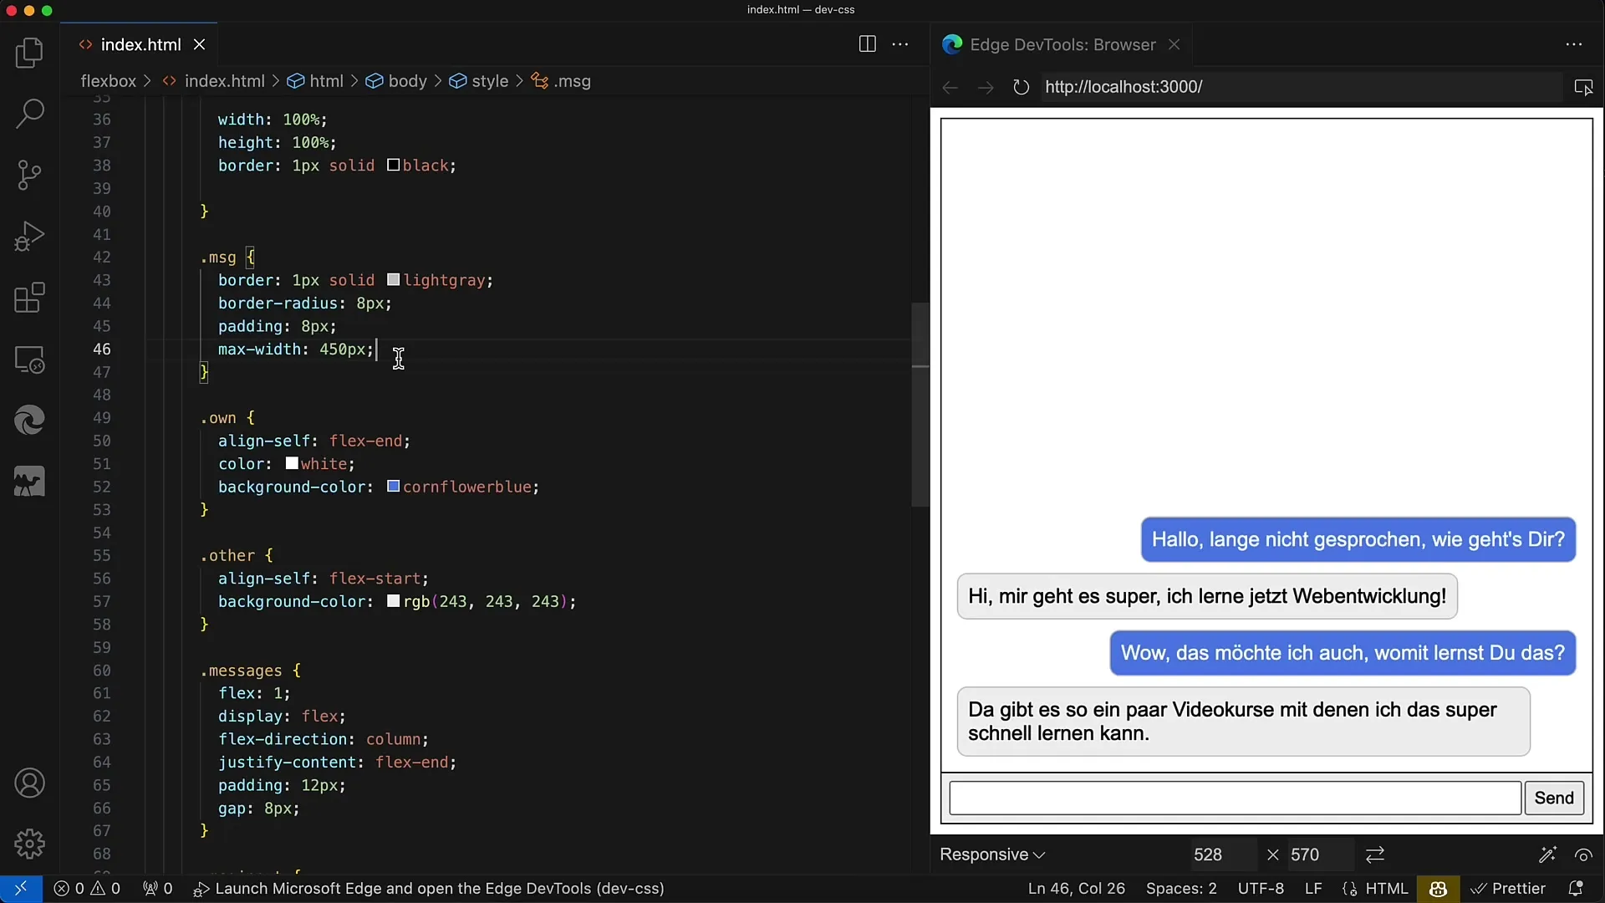Open editor More Actions menu
The height and width of the screenshot is (903, 1605).
click(900, 44)
